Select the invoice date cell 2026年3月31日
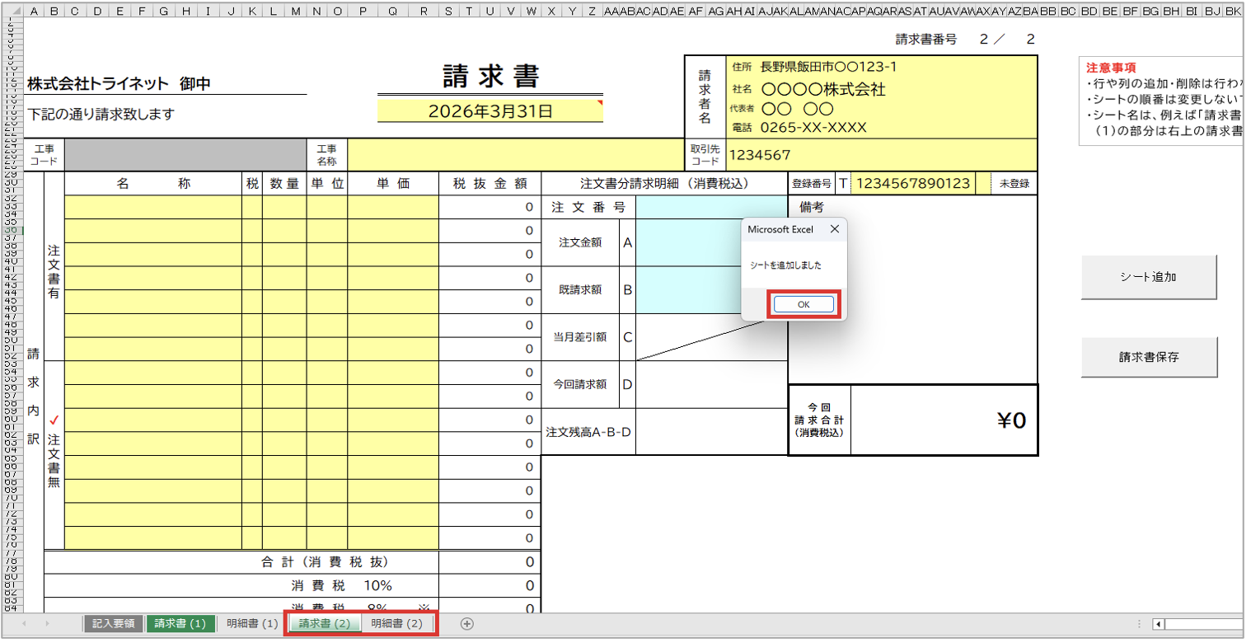This screenshot has height=643, width=1251. point(490,111)
